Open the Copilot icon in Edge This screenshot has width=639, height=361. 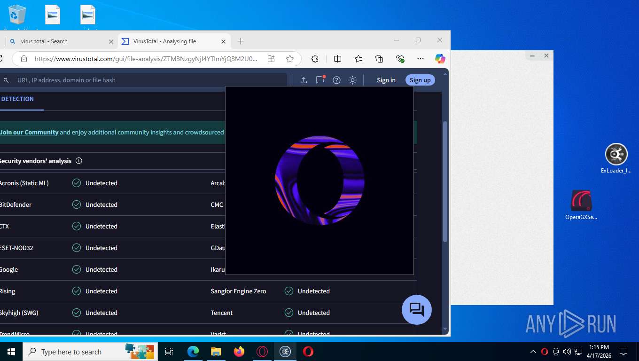[440, 59]
